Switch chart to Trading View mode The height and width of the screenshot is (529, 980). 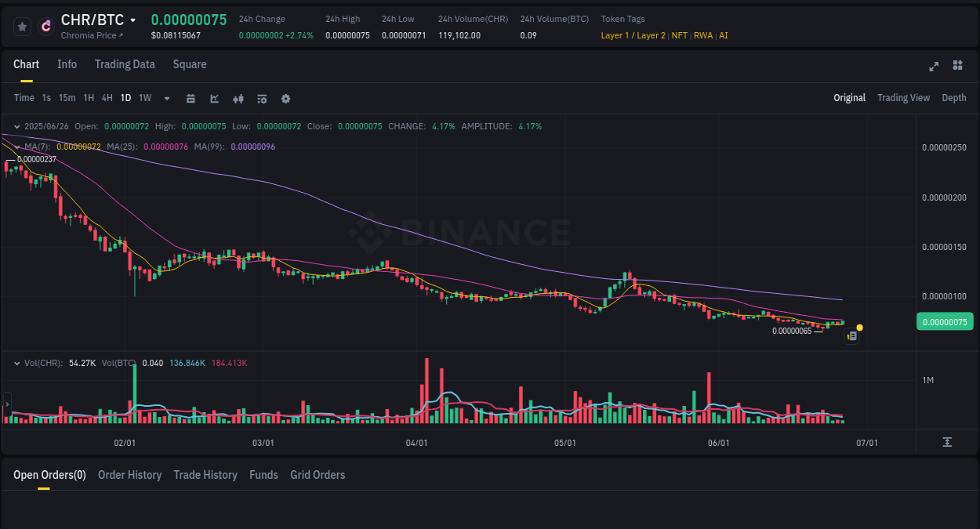coord(903,98)
